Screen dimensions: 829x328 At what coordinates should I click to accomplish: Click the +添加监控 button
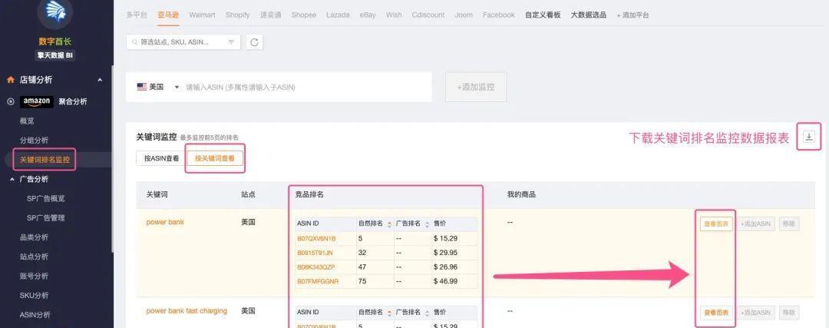pyautogui.click(x=476, y=87)
